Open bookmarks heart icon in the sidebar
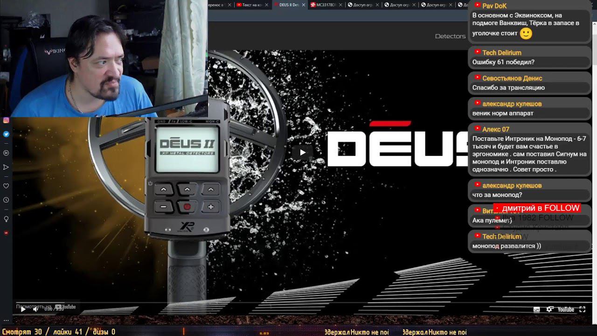The image size is (597, 336). (x=6, y=186)
